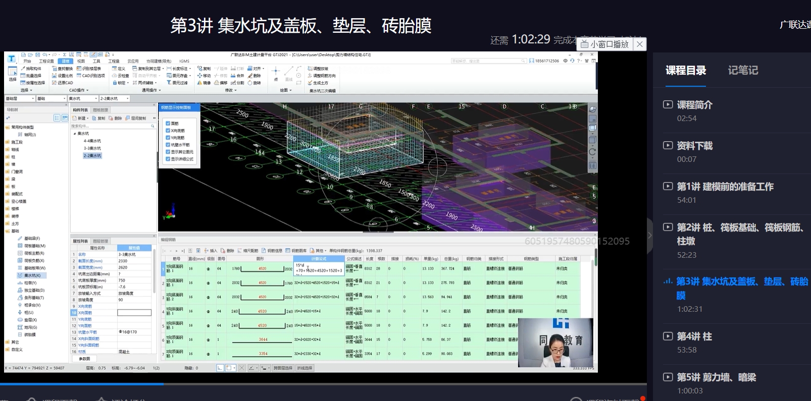Click the 定义 define tool
Viewport: 811px width, 401px height.
click(119, 69)
